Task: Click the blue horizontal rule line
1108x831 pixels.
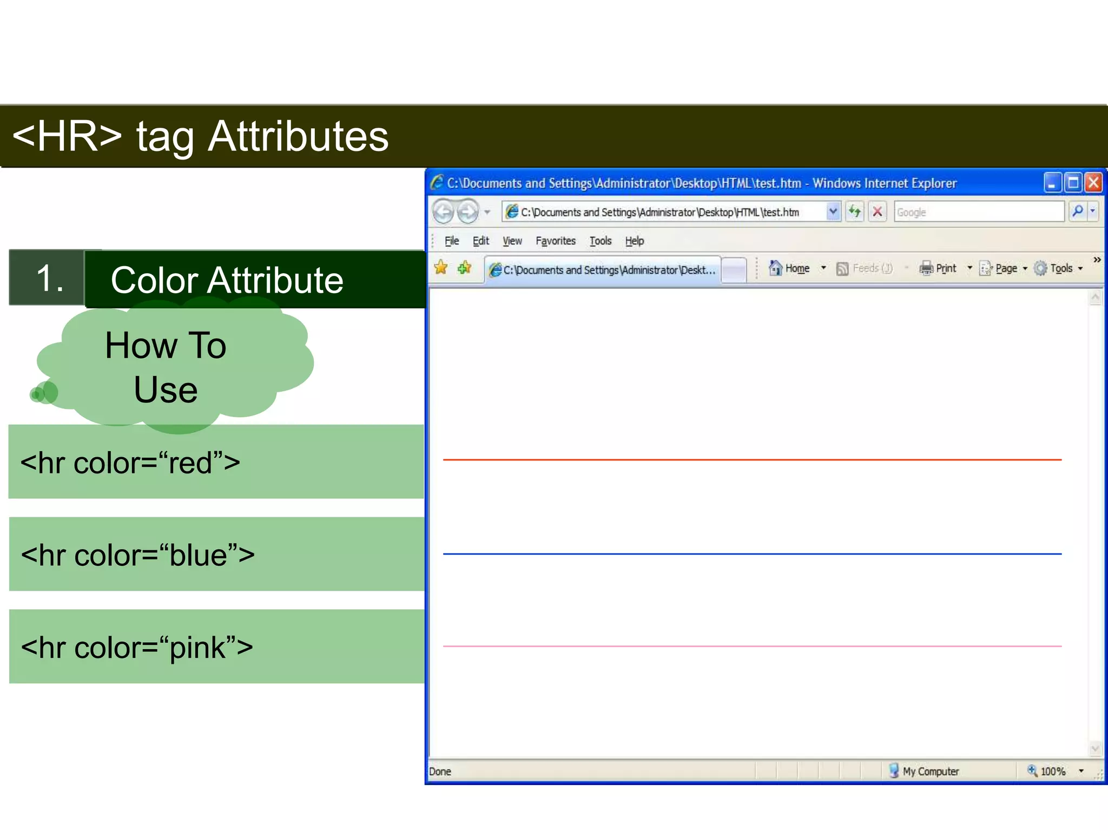Action: 752,553
